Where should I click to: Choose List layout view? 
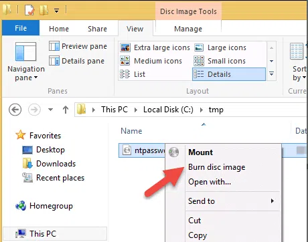point(133,74)
